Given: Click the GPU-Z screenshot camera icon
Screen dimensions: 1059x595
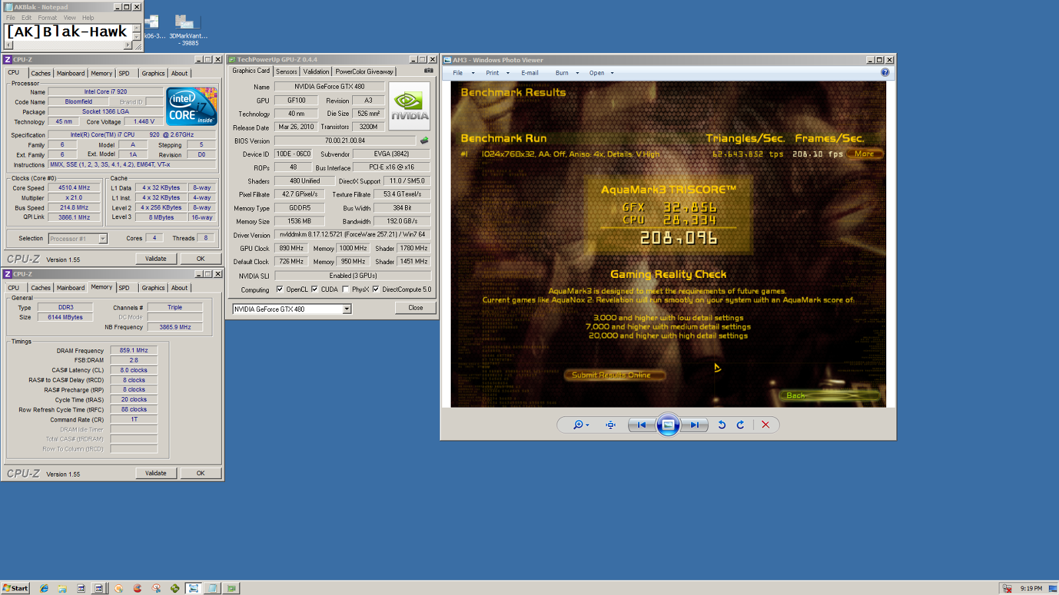Looking at the screenshot, I should coord(428,70).
